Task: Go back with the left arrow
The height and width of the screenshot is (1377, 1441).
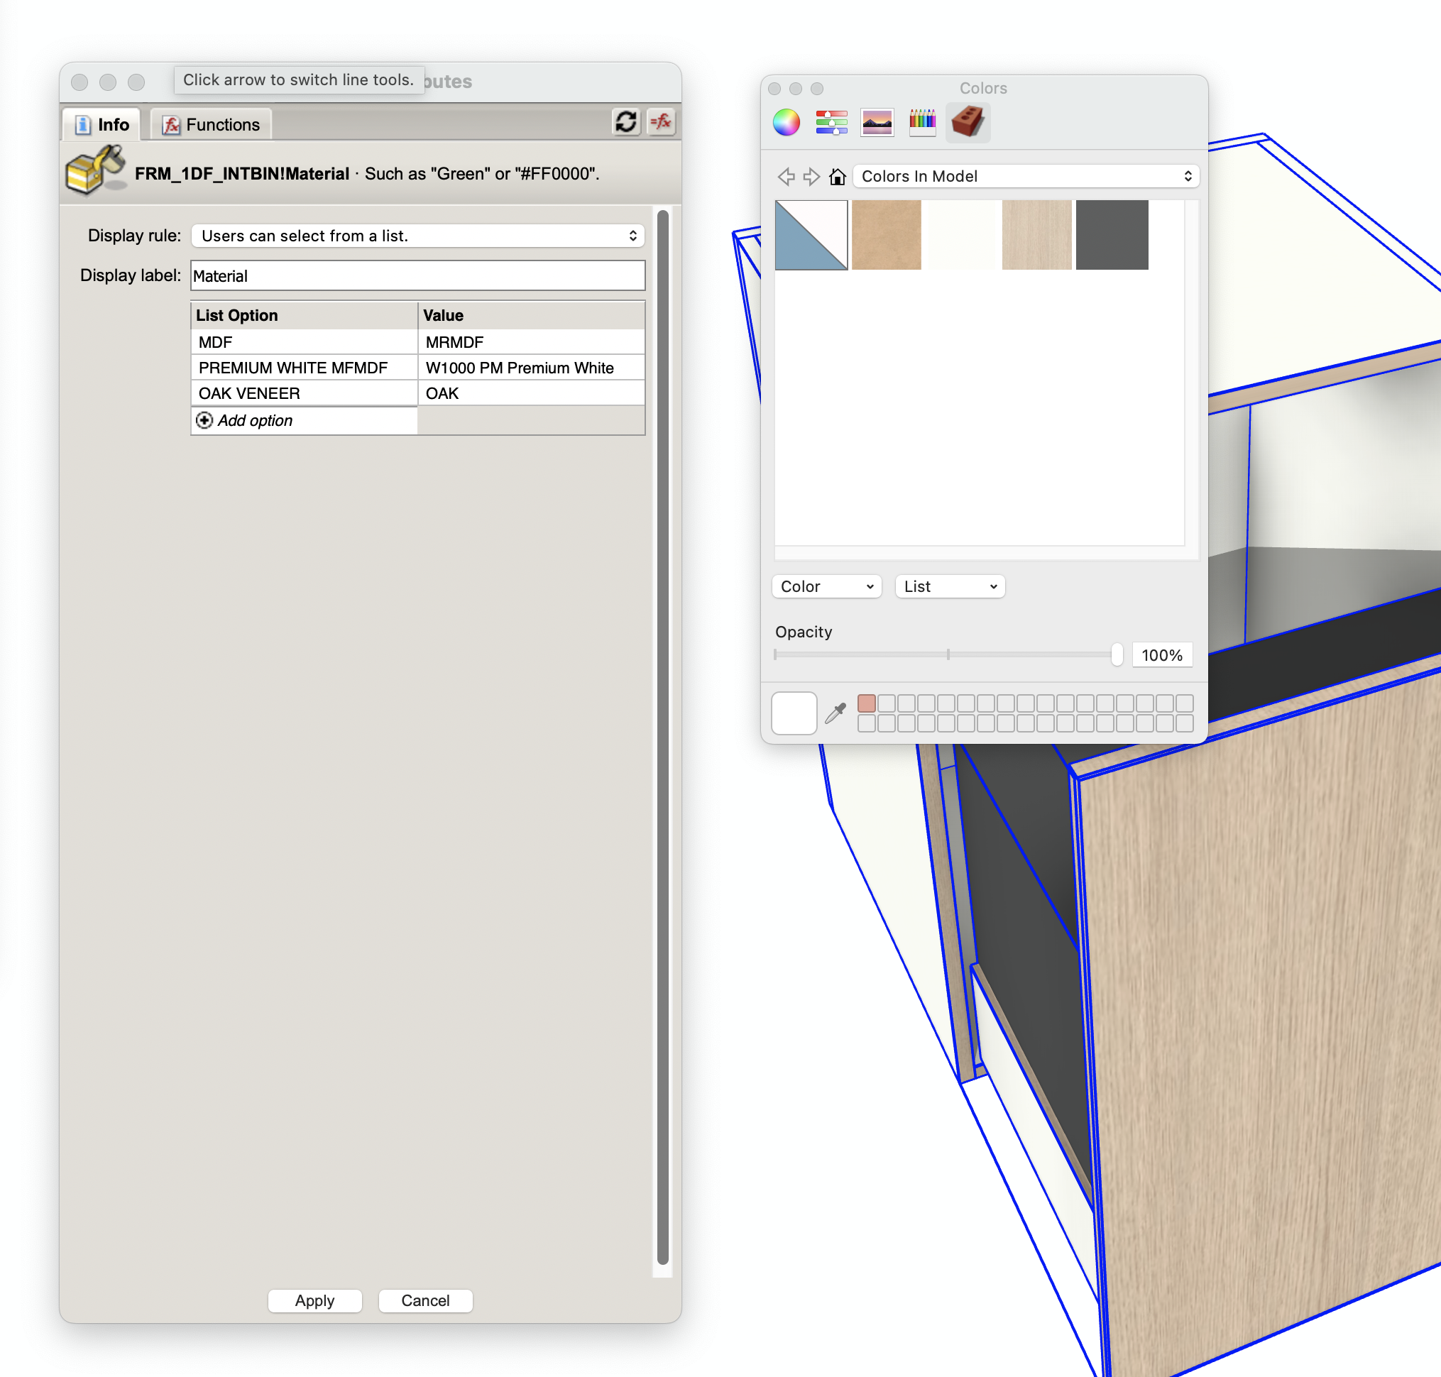Action: tap(787, 176)
